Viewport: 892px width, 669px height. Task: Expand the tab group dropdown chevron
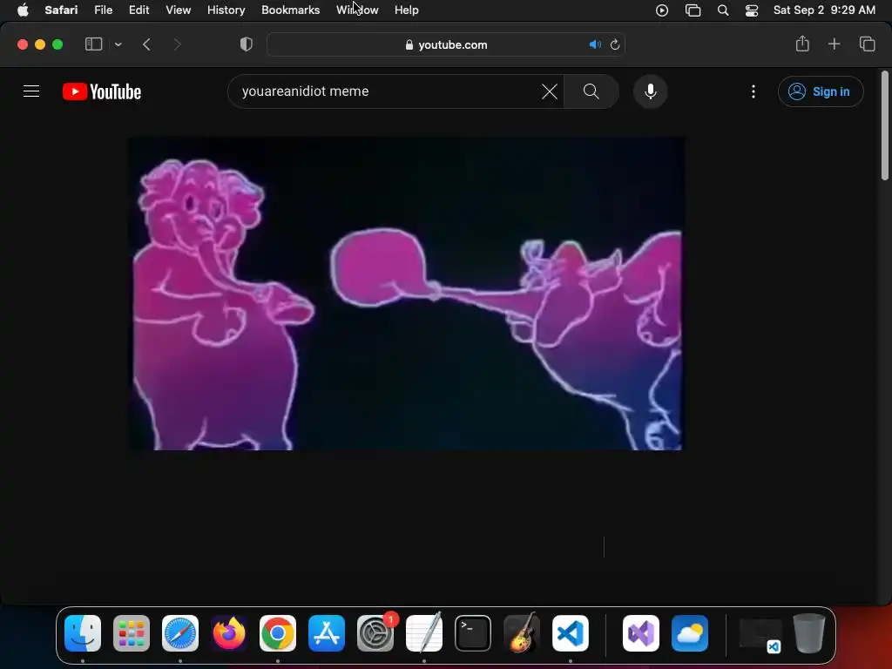(x=118, y=44)
